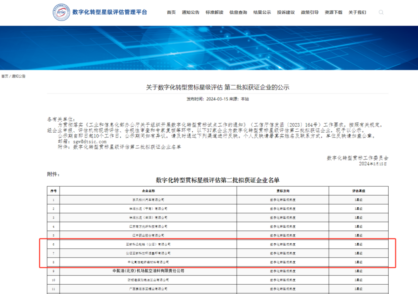The image size is (418, 294).
Task: Go to 首页 in the navigation bar
Action: 171,12
